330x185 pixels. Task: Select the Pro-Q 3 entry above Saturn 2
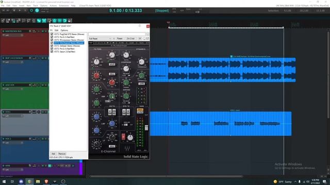[x=64, y=49]
